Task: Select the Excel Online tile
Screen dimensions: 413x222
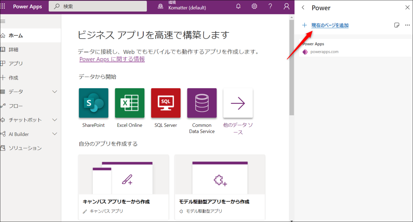Action: [x=130, y=103]
